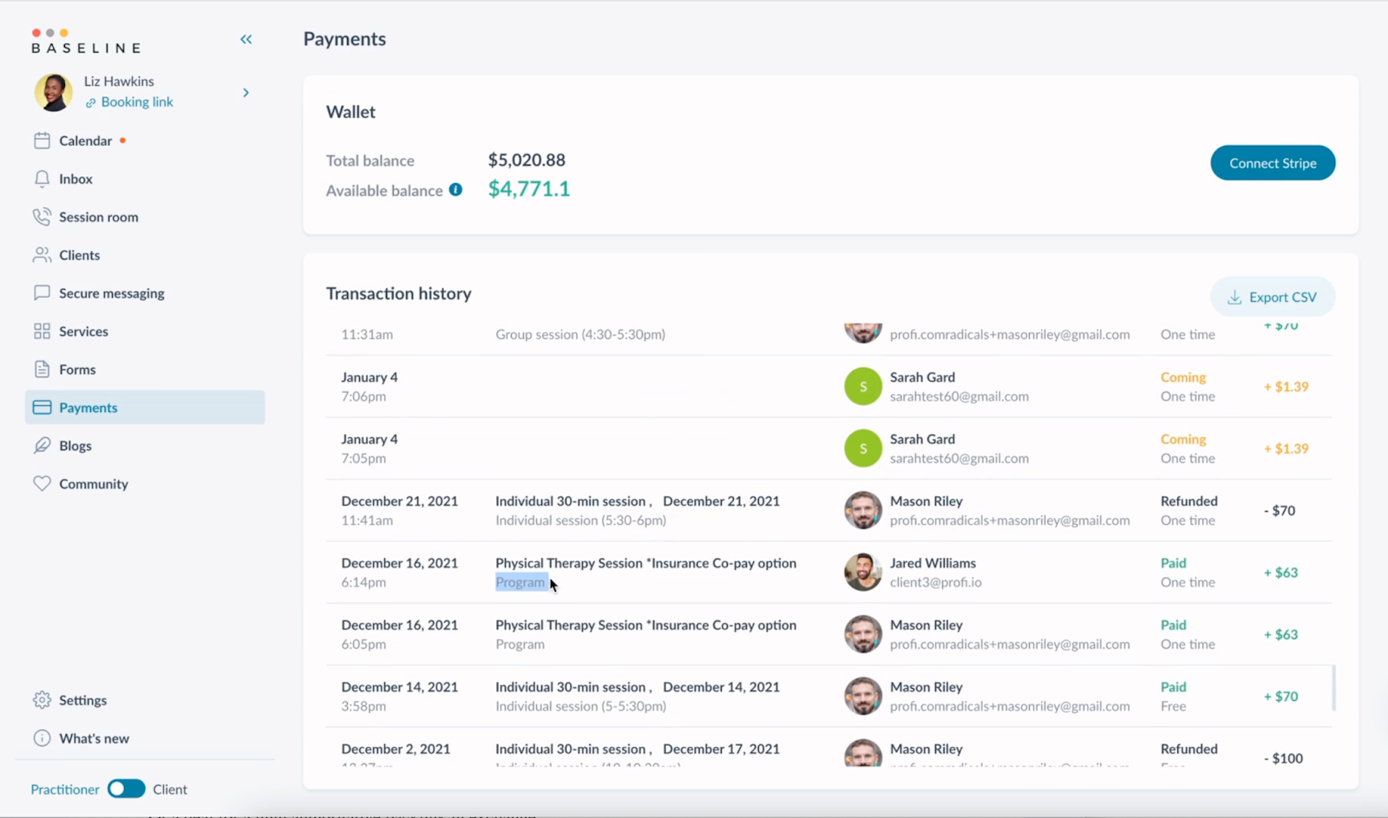Switch the Practitioner toggle to Client

point(126,789)
